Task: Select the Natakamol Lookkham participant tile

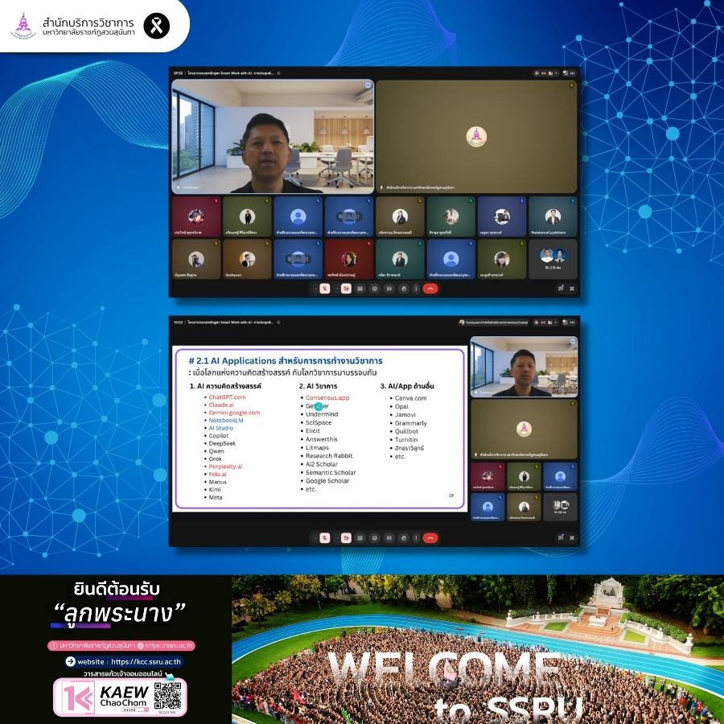Action: tap(553, 216)
